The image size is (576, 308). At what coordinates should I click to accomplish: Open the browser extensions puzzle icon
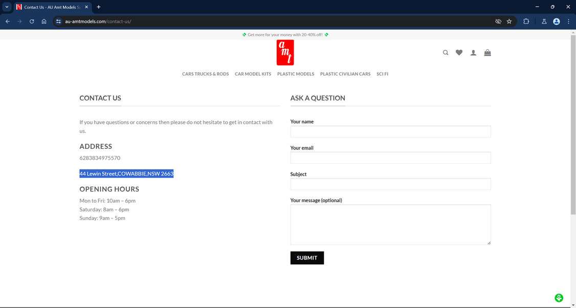pyautogui.click(x=526, y=21)
